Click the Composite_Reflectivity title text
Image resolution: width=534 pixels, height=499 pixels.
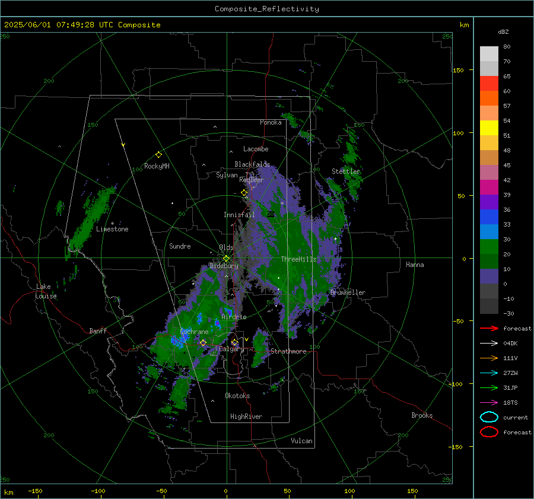click(x=267, y=9)
